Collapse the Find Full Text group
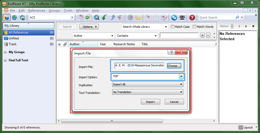The image size is (260, 133). (5, 61)
